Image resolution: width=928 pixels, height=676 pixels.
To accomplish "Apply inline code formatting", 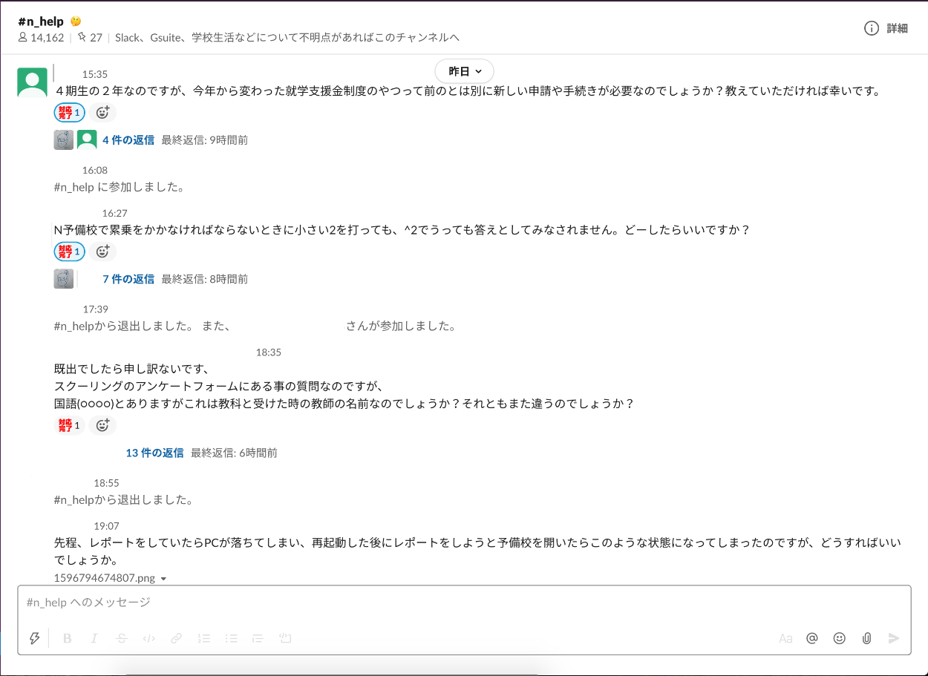I will coord(149,638).
